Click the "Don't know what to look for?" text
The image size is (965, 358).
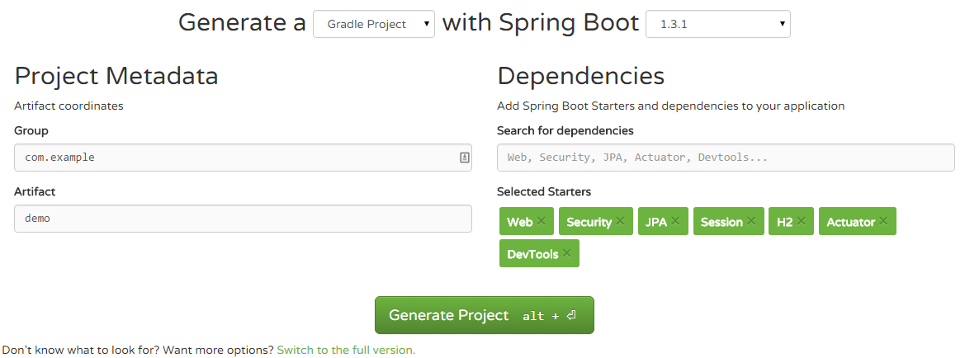[81, 350]
